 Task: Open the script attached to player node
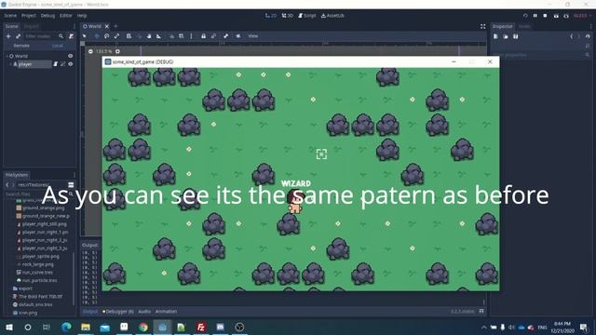tap(56, 64)
